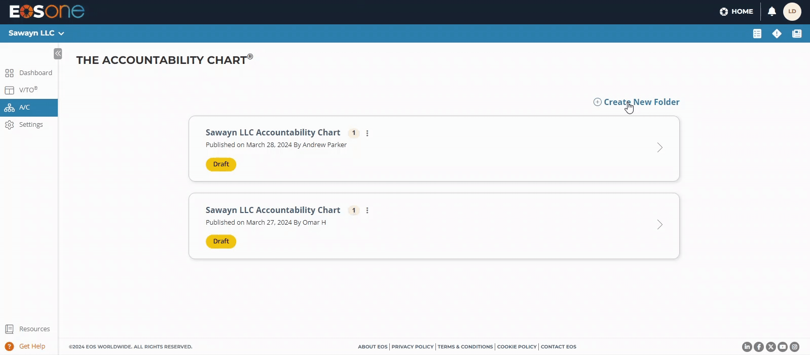Click the V/TO table icon

pyautogui.click(x=9, y=90)
